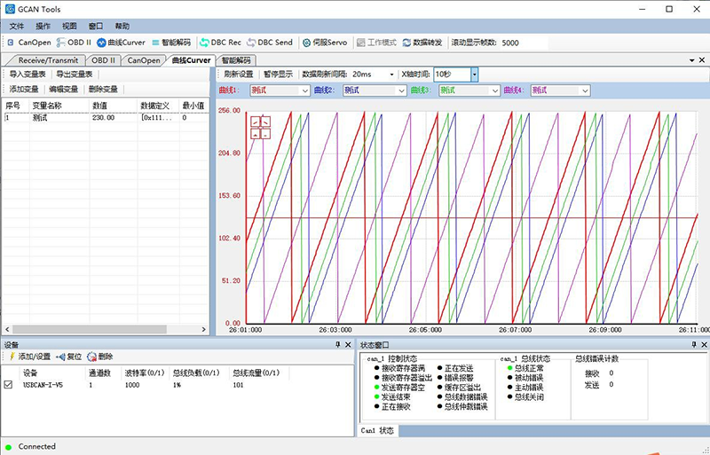Start DBC Rec recording
This screenshot has height=455, width=710.
coord(220,42)
